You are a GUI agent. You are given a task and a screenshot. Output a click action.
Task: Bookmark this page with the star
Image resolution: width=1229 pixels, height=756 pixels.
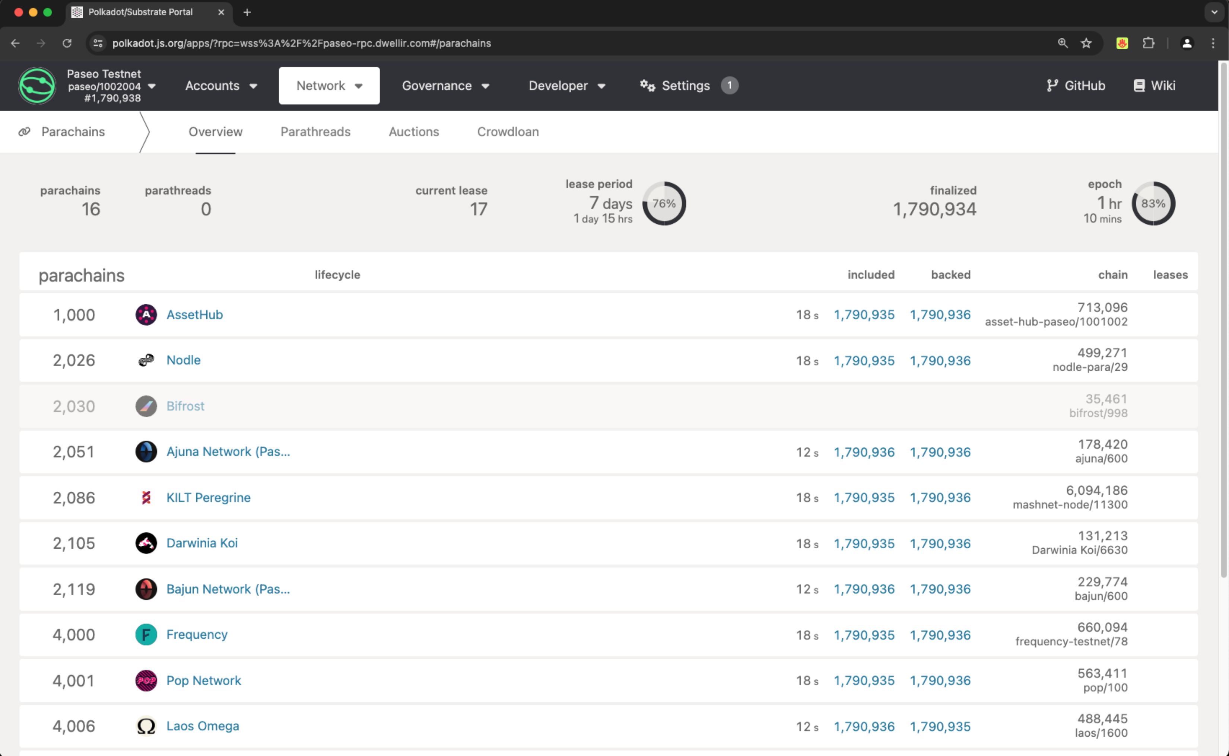[1086, 43]
